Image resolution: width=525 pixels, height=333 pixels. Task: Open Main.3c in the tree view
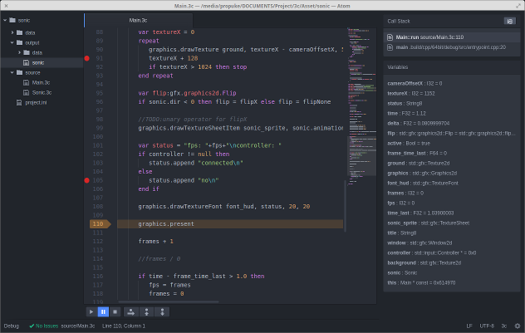tap(41, 83)
